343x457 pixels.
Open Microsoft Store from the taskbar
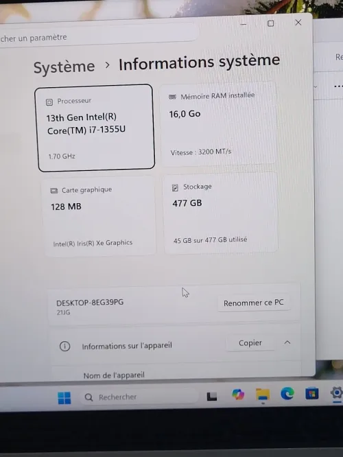(311, 394)
